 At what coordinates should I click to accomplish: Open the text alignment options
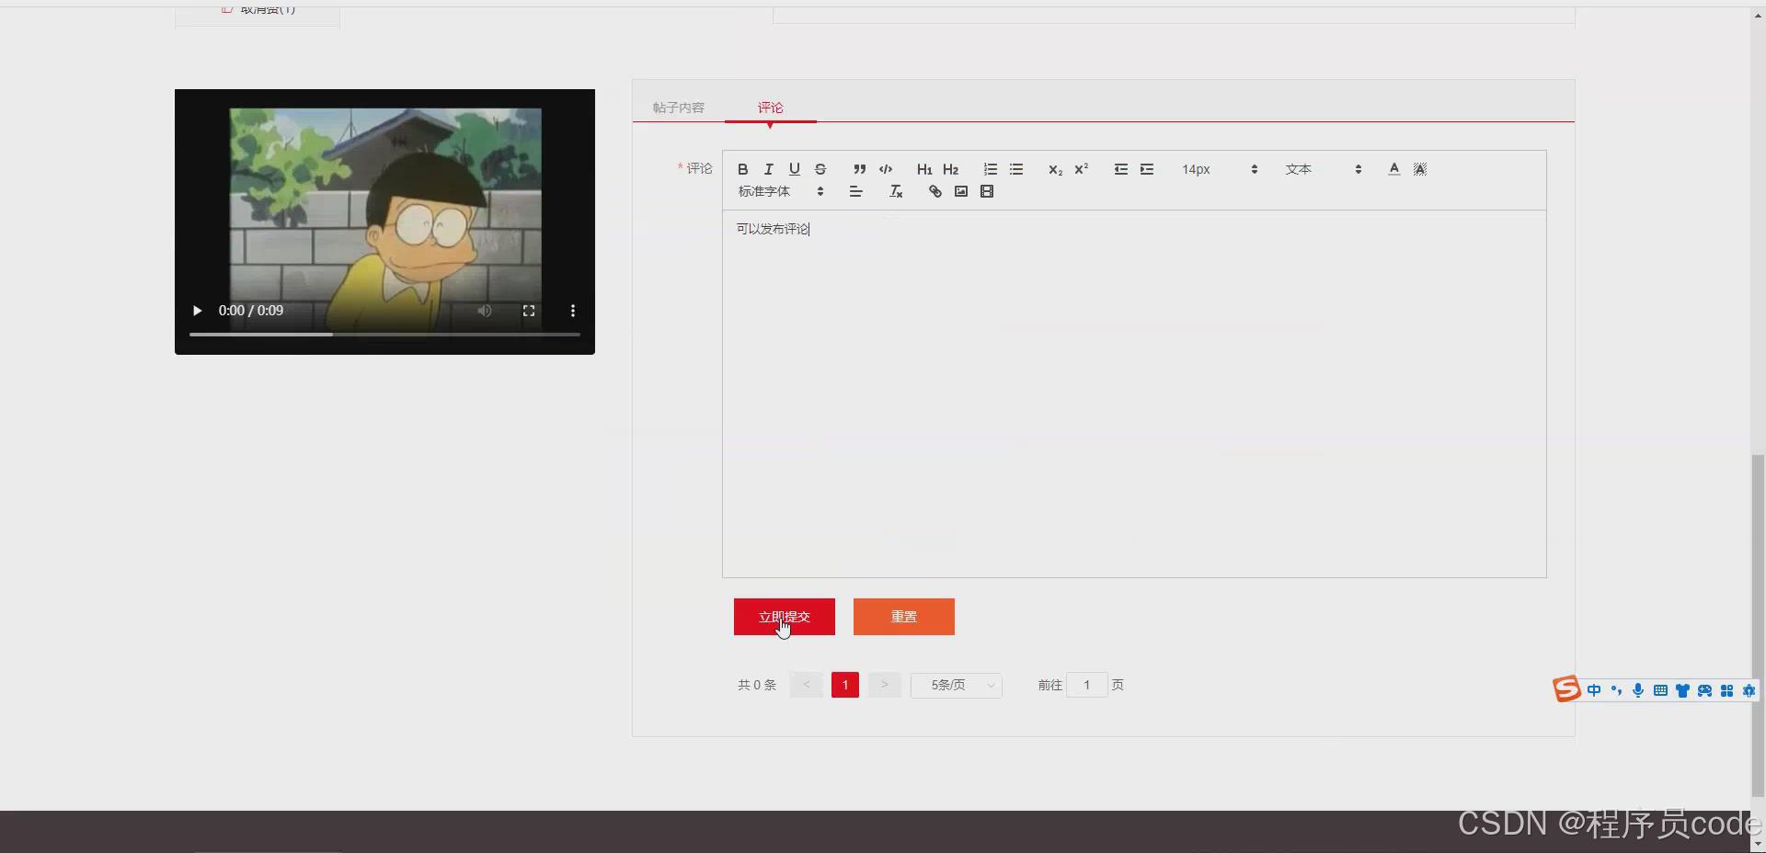(x=855, y=191)
